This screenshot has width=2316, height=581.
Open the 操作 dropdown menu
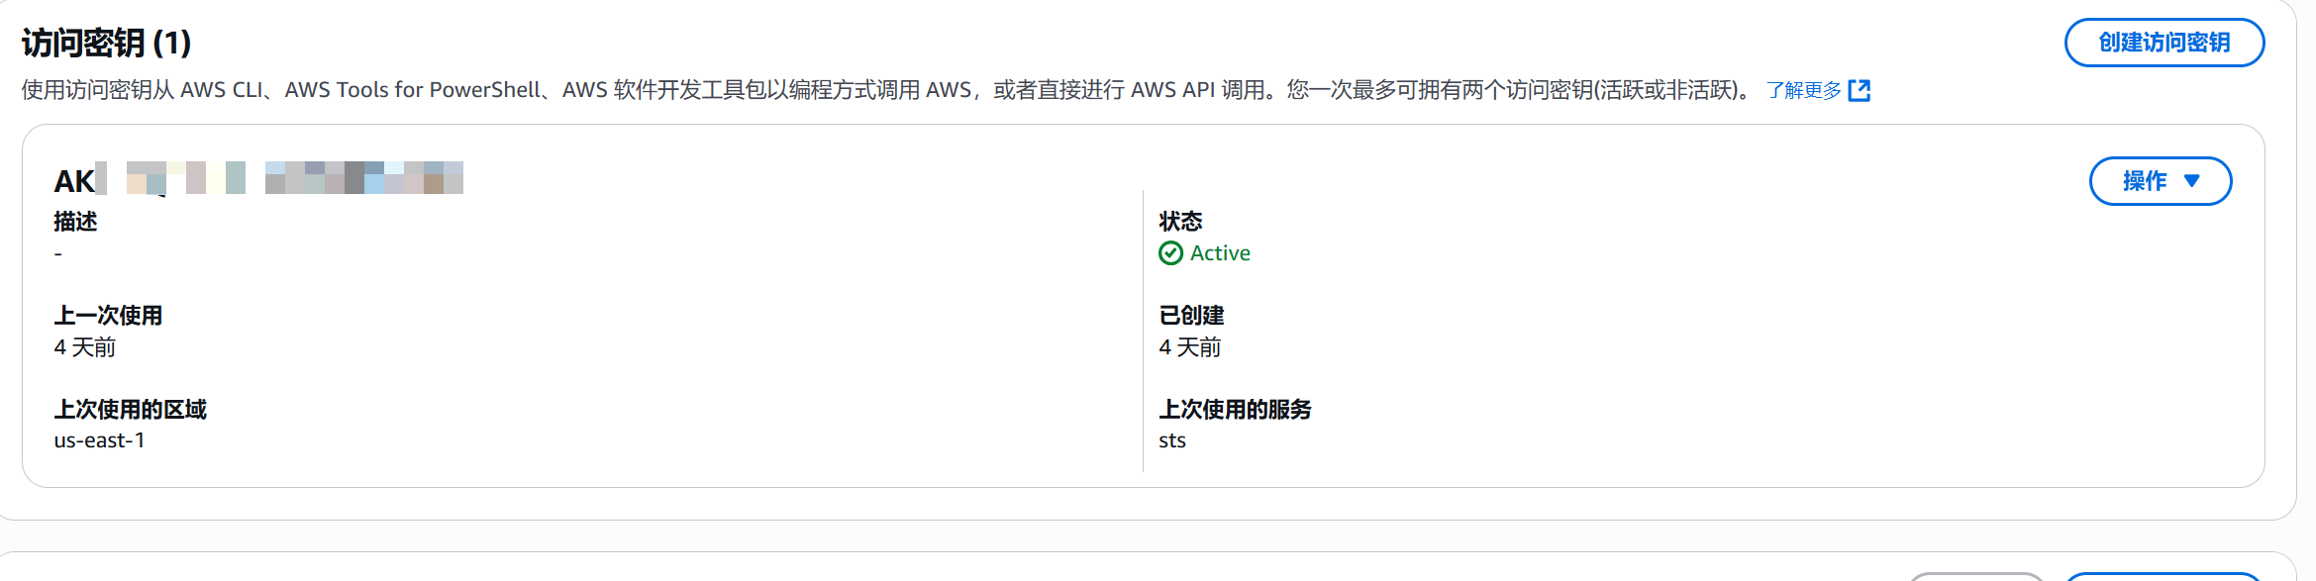2160,181
